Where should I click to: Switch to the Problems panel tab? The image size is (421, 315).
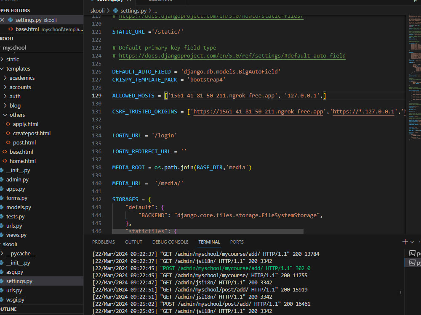[104, 242]
